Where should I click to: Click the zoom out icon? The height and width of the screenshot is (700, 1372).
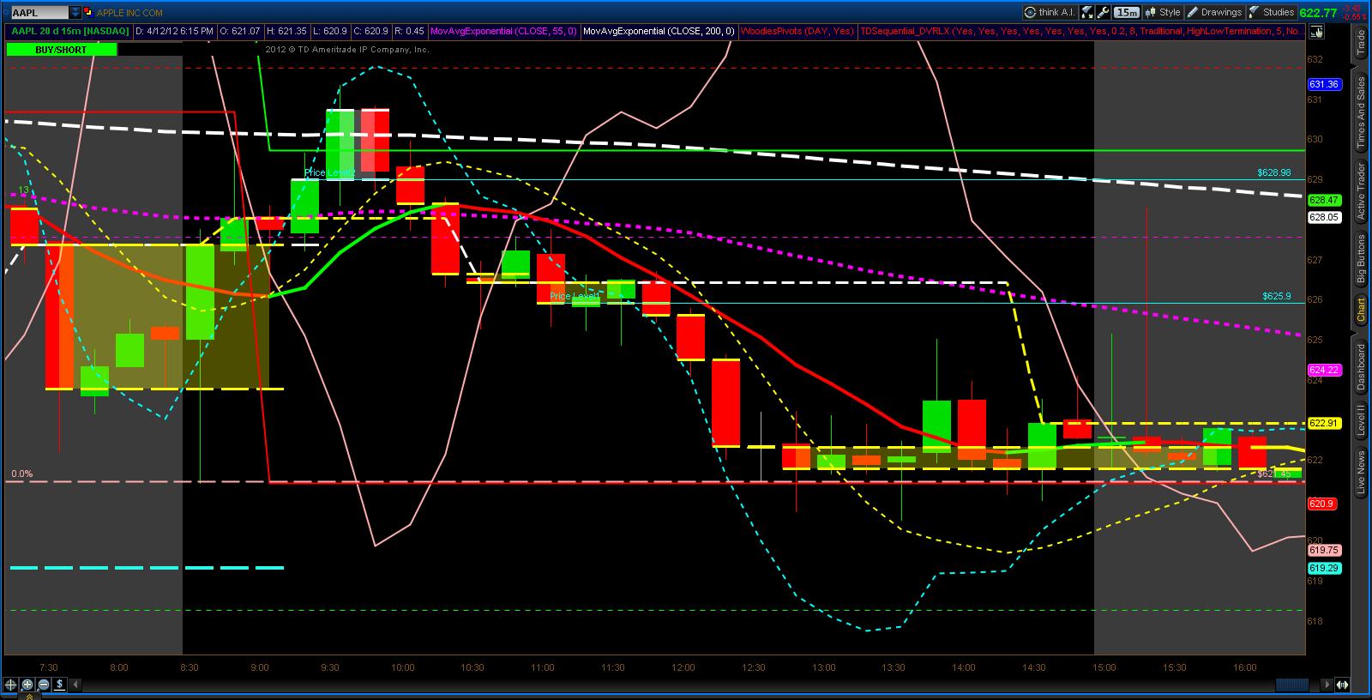[44, 685]
